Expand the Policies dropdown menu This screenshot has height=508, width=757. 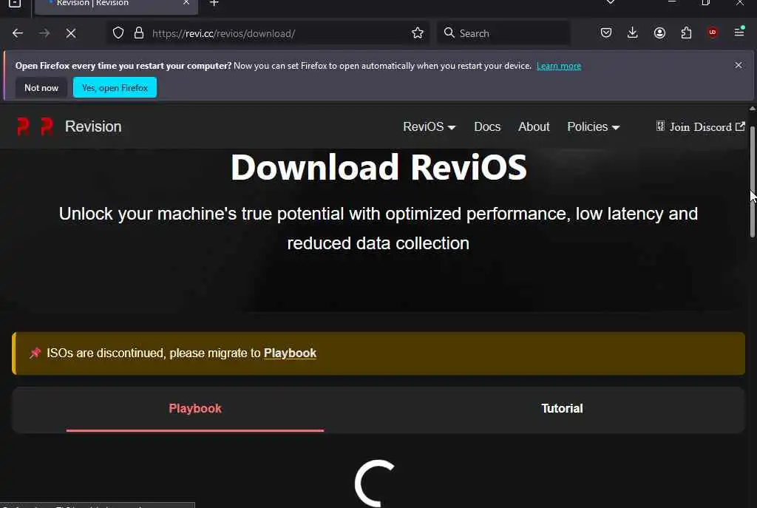[x=594, y=126]
